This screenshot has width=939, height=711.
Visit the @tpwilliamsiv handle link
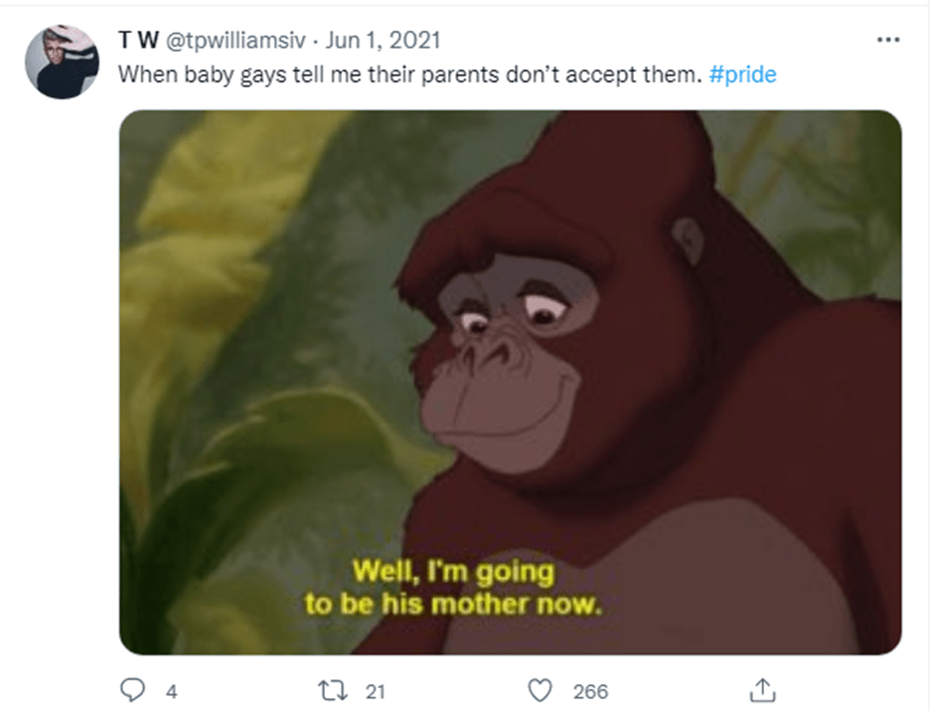click(x=231, y=41)
